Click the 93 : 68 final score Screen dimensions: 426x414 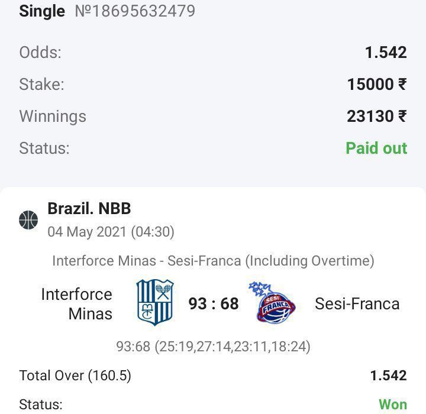pyautogui.click(x=214, y=304)
